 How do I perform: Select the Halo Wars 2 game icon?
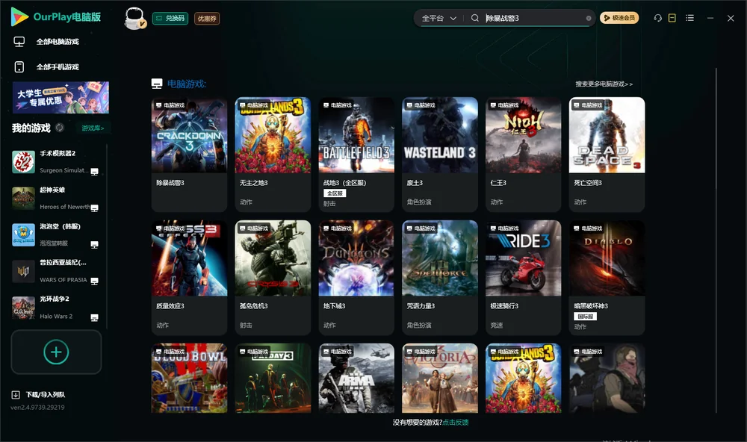click(x=23, y=308)
